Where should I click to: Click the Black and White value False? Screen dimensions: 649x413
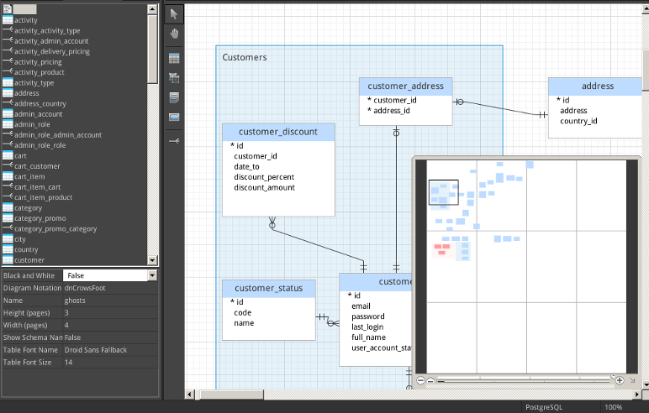(105, 275)
